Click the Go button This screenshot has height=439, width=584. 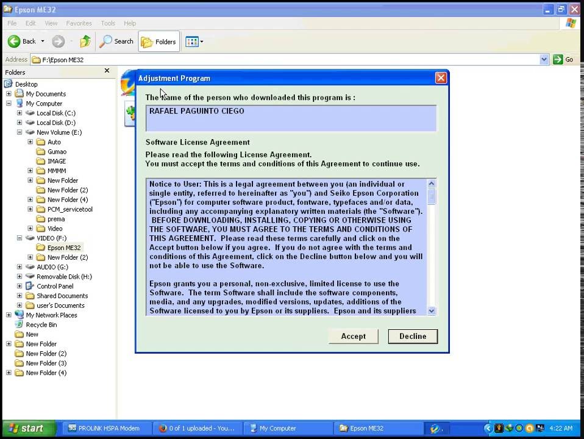[563, 59]
